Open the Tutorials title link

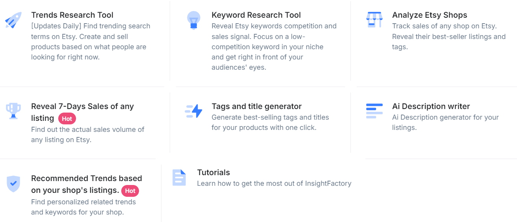tap(213, 173)
